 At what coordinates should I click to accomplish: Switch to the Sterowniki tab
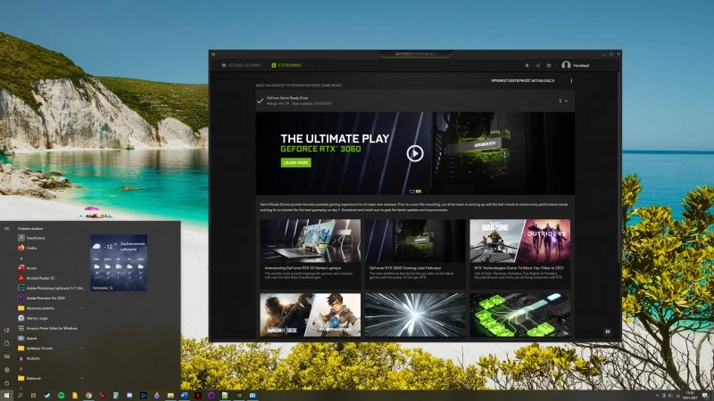pyautogui.click(x=286, y=65)
